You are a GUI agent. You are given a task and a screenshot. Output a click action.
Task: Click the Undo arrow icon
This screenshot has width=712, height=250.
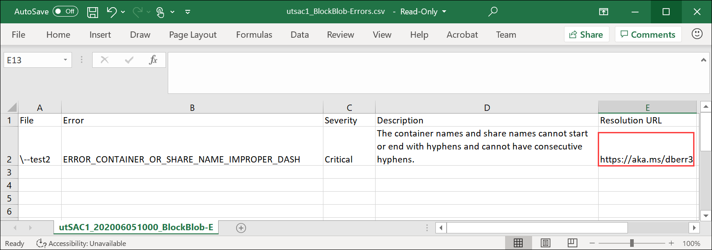(x=111, y=12)
